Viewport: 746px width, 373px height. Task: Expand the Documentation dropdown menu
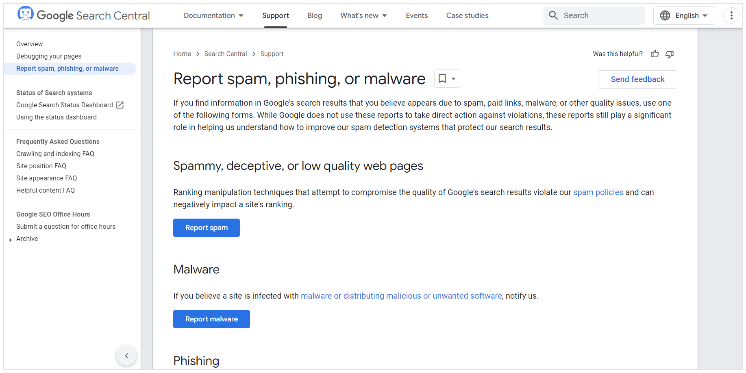click(213, 15)
